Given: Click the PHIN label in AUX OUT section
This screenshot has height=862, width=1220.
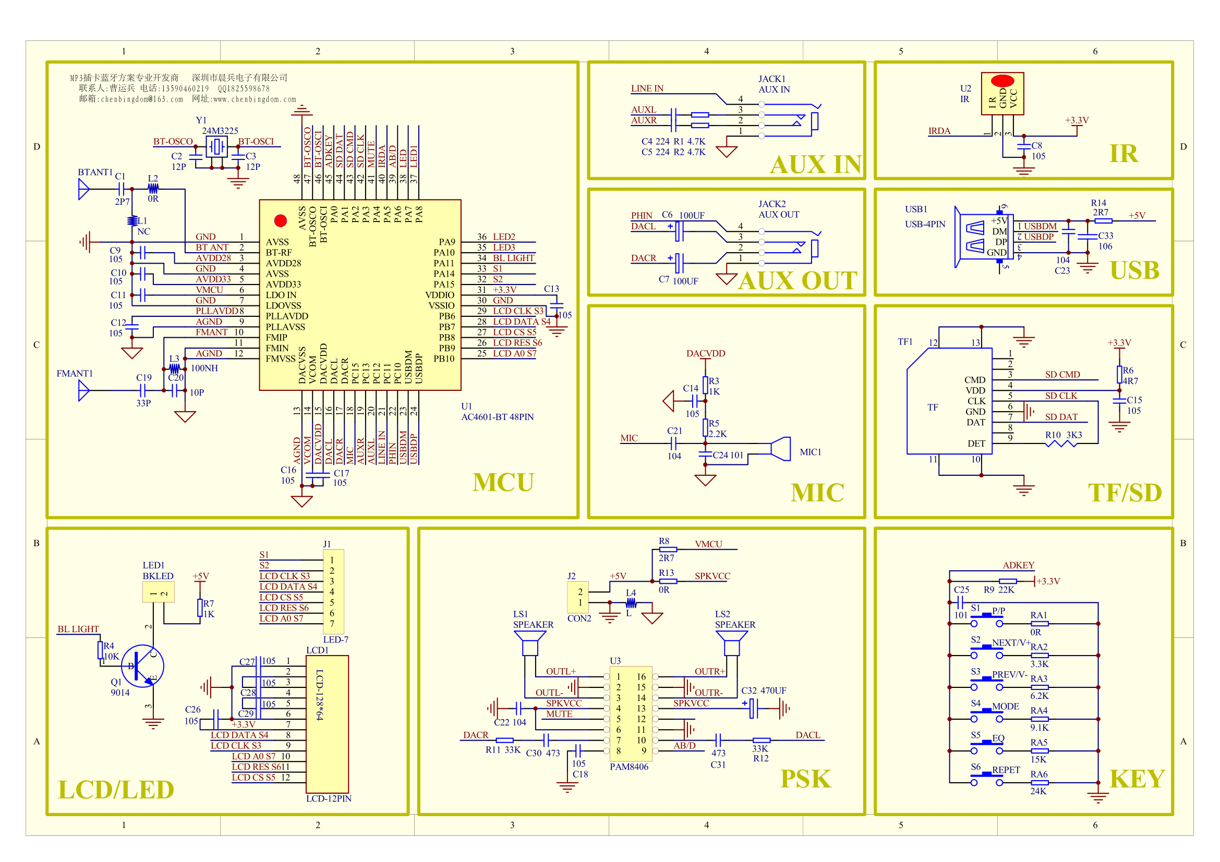Looking at the screenshot, I should pyautogui.click(x=642, y=216).
